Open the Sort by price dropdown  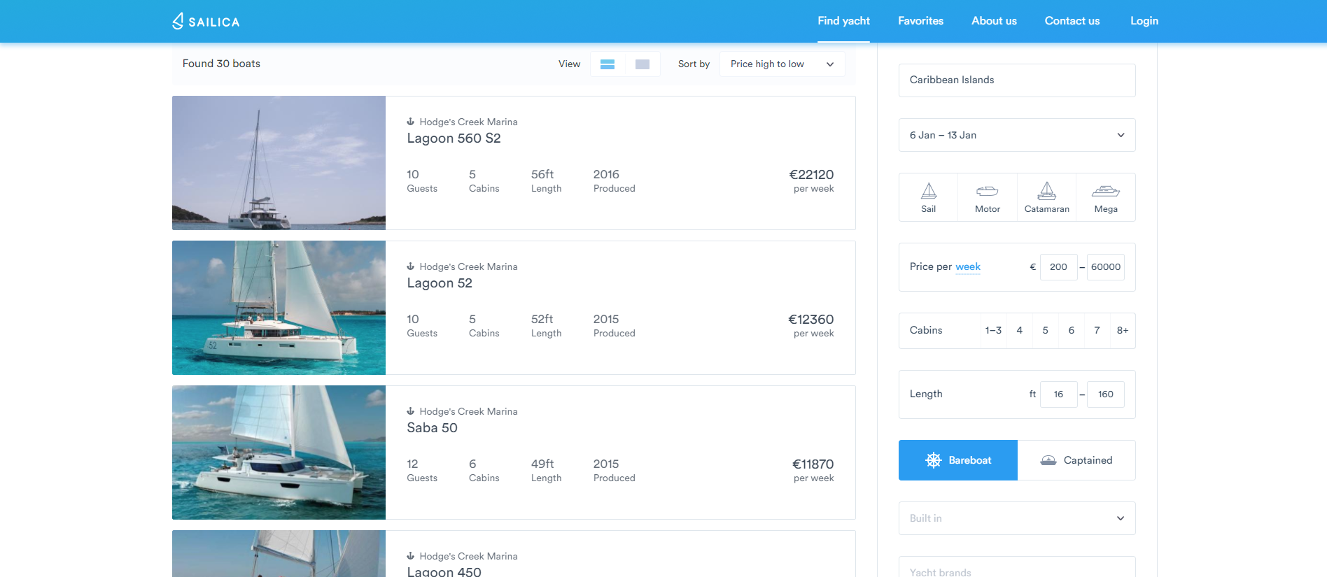(782, 64)
